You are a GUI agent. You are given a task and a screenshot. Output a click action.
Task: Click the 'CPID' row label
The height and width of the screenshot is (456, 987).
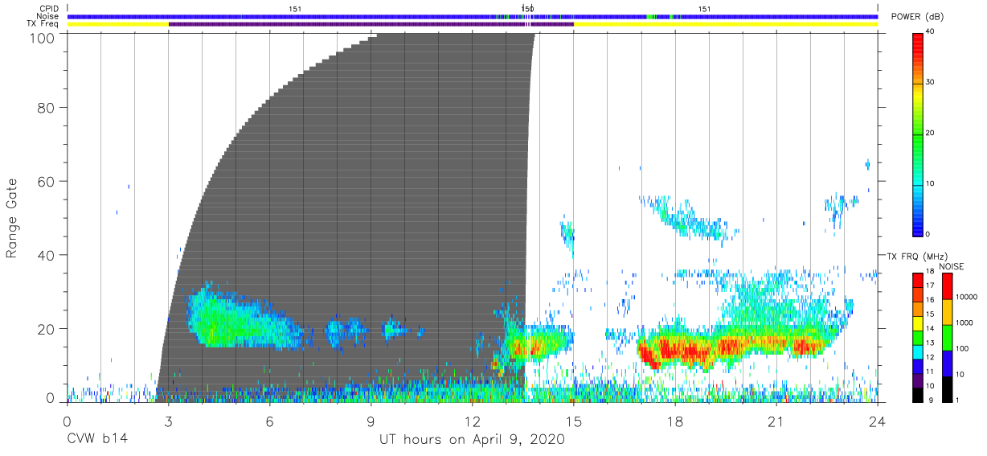[x=50, y=9]
